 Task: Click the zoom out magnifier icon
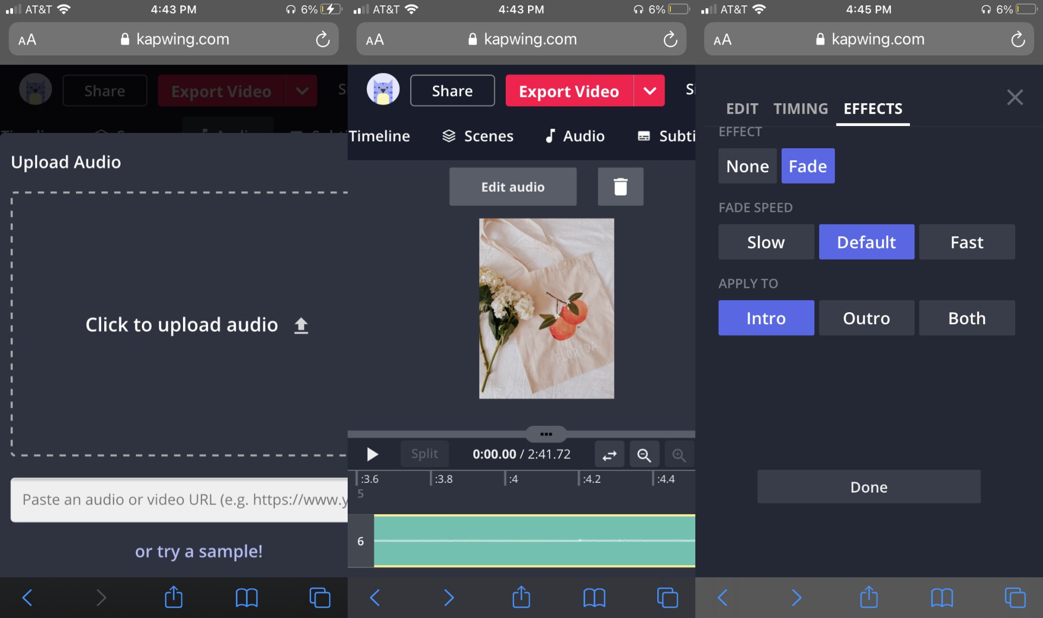point(644,455)
